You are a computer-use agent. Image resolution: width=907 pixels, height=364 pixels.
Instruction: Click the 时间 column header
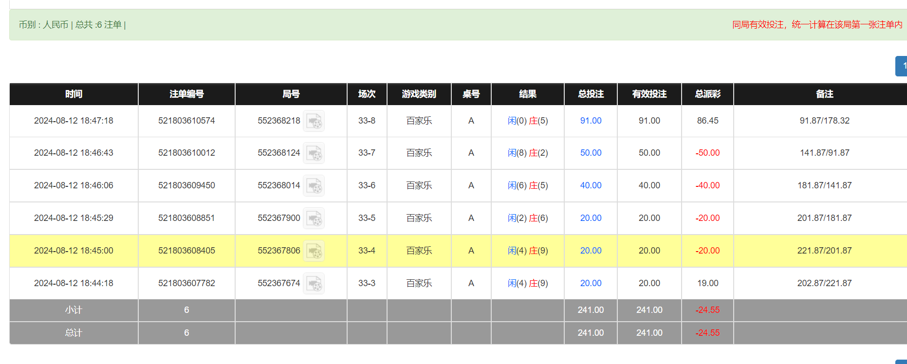click(74, 94)
